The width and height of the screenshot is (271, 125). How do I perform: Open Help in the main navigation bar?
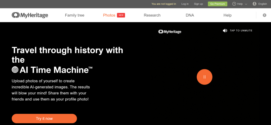point(227,15)
